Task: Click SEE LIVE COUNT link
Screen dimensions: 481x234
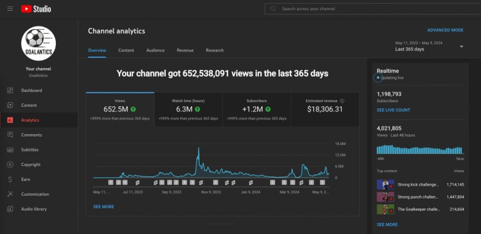Action: point(393,110)
